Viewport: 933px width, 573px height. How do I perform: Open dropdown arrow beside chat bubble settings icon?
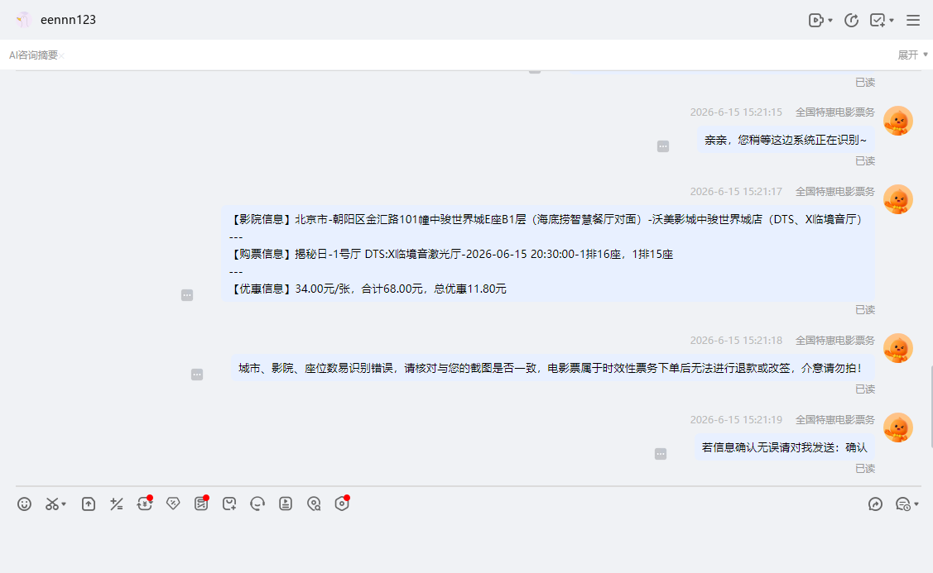[x=916, y=504]
